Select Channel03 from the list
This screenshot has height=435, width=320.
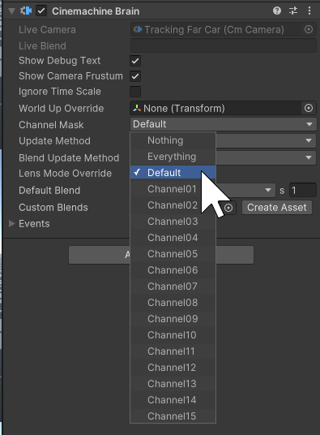(x=173, y=222)
